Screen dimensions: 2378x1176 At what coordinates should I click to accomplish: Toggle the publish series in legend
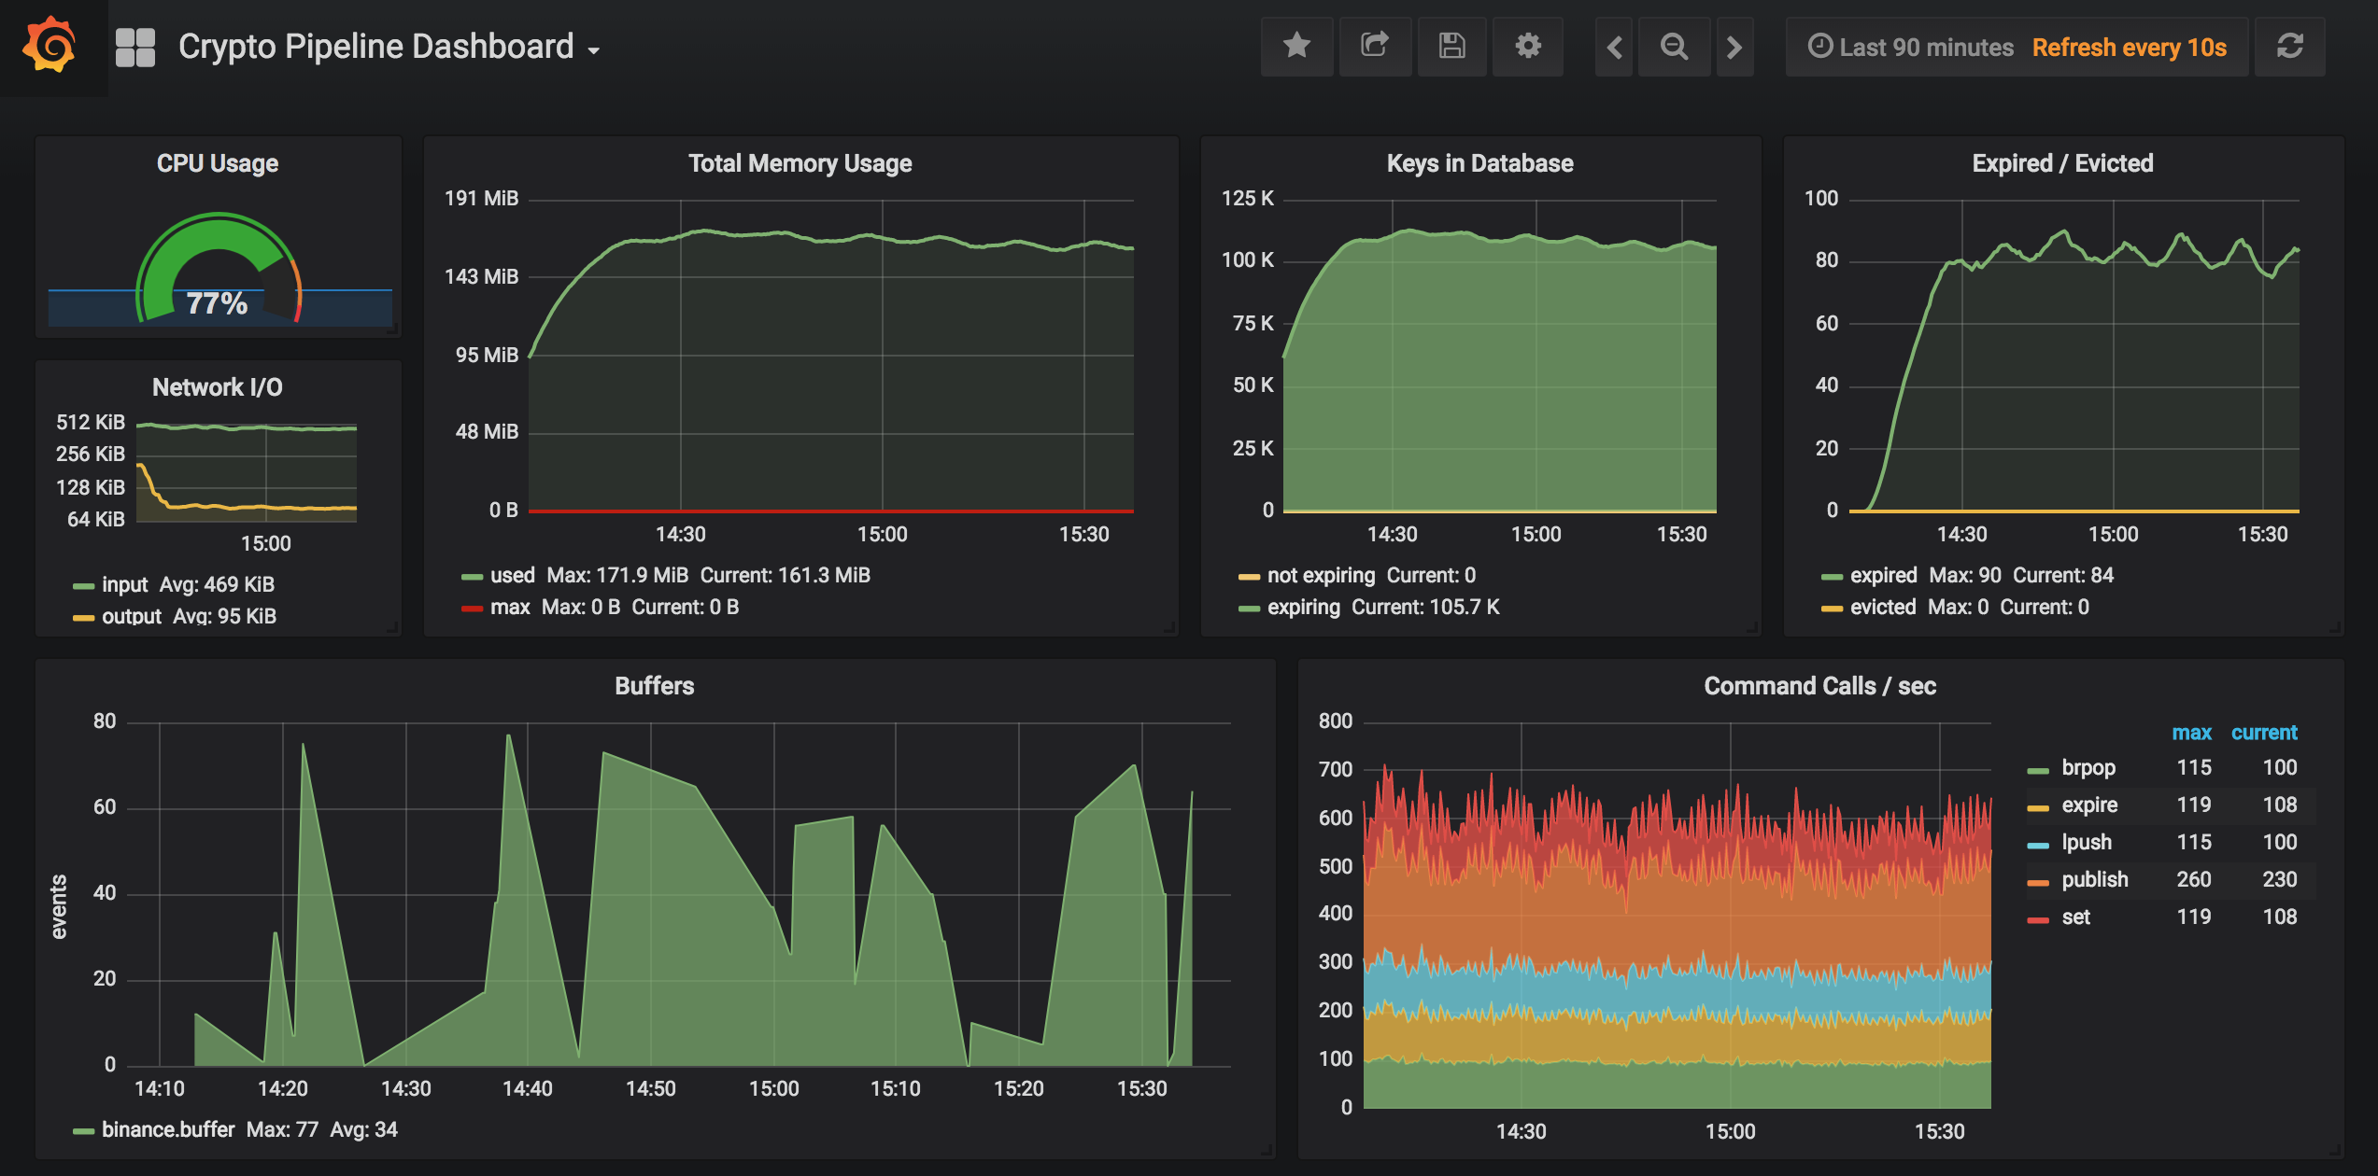pyautogui.click(x=2094, y=880)
